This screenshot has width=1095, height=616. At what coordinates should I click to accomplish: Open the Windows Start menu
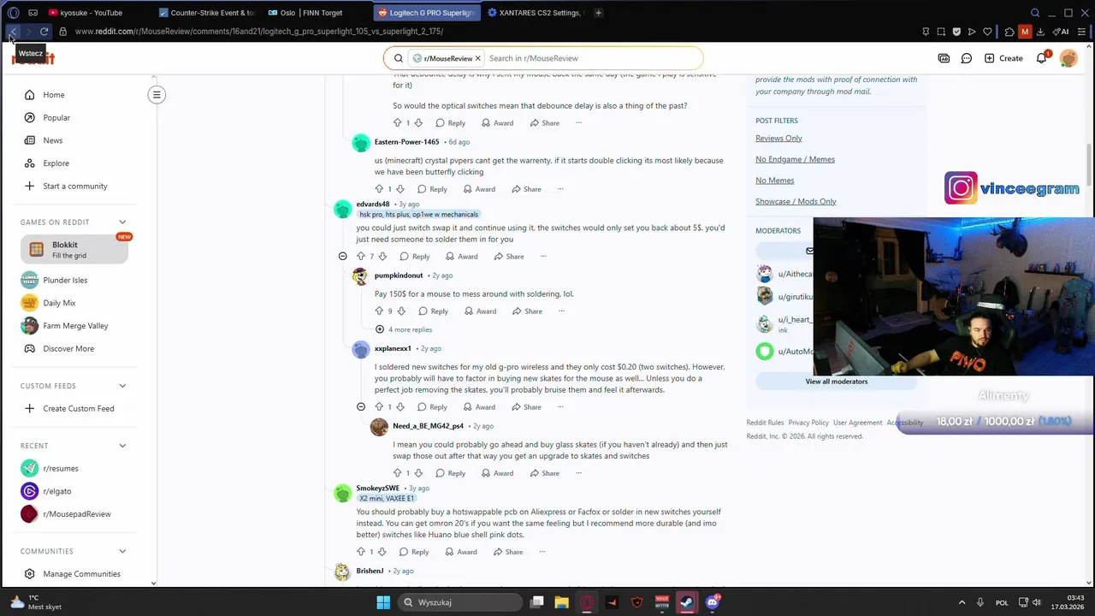[383, 602]
